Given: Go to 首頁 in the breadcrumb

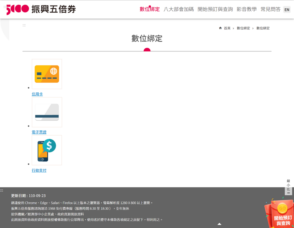Looking at the screenshot, I should 227,28.
